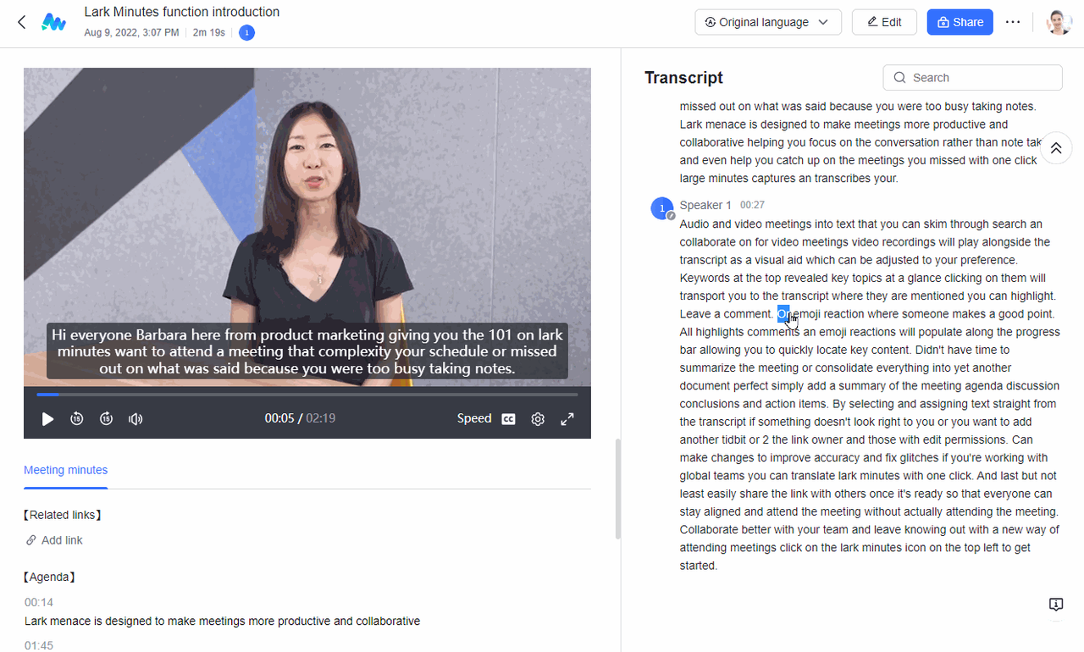The width and height of the screenshot is (1084, 652).
Task: Enter fullscreen video mode
Action: [567, 418]
